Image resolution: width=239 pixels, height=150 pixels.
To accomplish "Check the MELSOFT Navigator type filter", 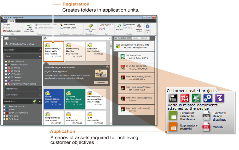I will click(6, 64).
